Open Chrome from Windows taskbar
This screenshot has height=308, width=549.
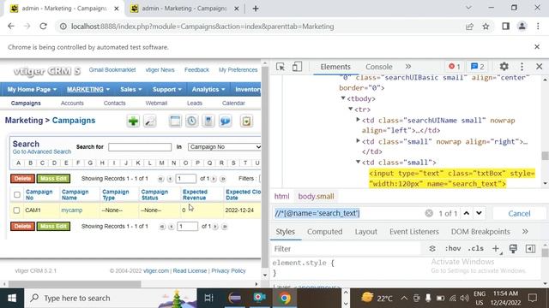tap(285, 298)
